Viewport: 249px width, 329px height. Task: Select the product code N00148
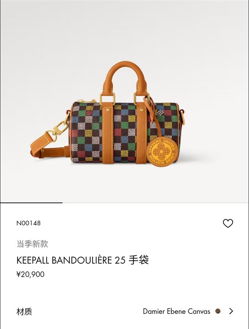pos(29,223)
